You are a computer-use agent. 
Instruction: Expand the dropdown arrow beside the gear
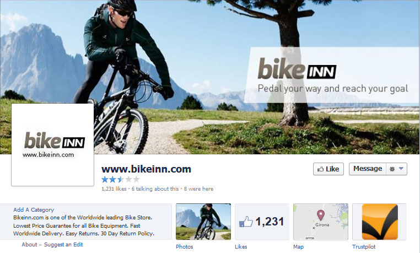tap(401, 169)
